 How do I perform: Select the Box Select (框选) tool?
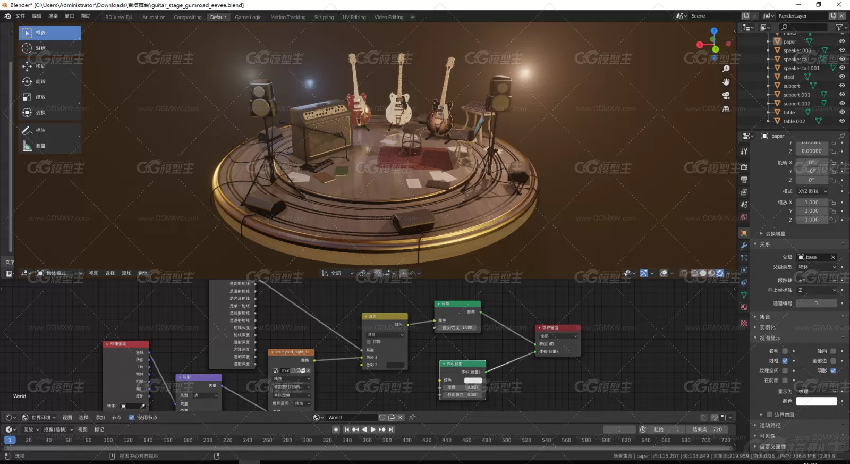tap(50, 33)
